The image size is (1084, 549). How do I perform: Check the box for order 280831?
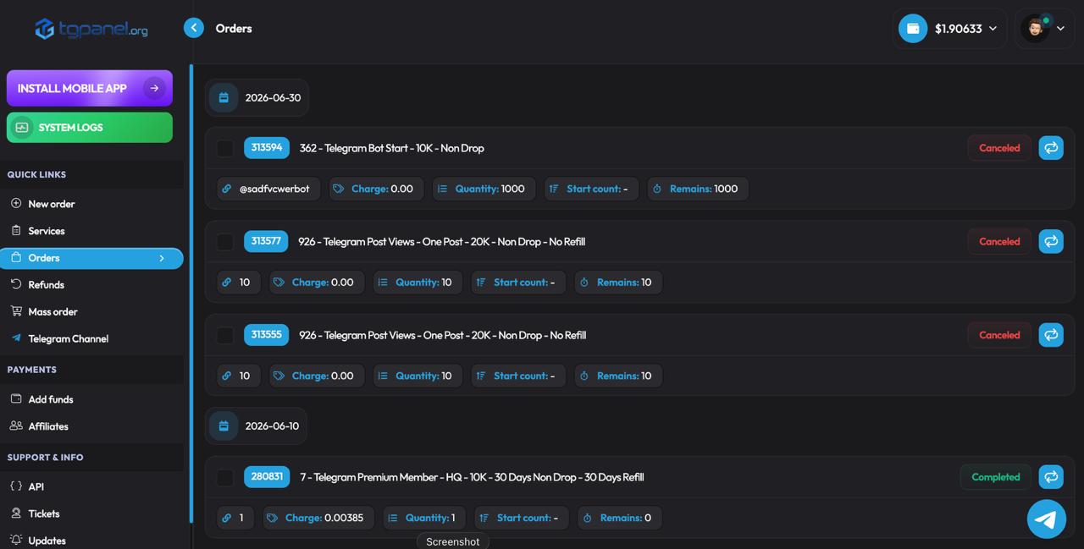tap(225, 477)
